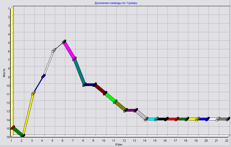The image size is (231, 147).
Task: Click the Y-axis label 'Место'
Action: 4,73
